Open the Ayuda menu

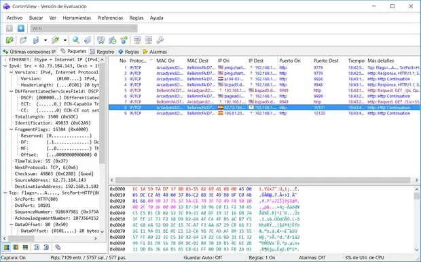[x=157, y=18]
